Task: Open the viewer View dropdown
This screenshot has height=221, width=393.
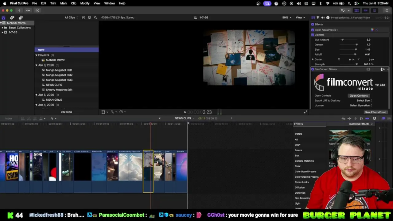Action: pos(300,17)
